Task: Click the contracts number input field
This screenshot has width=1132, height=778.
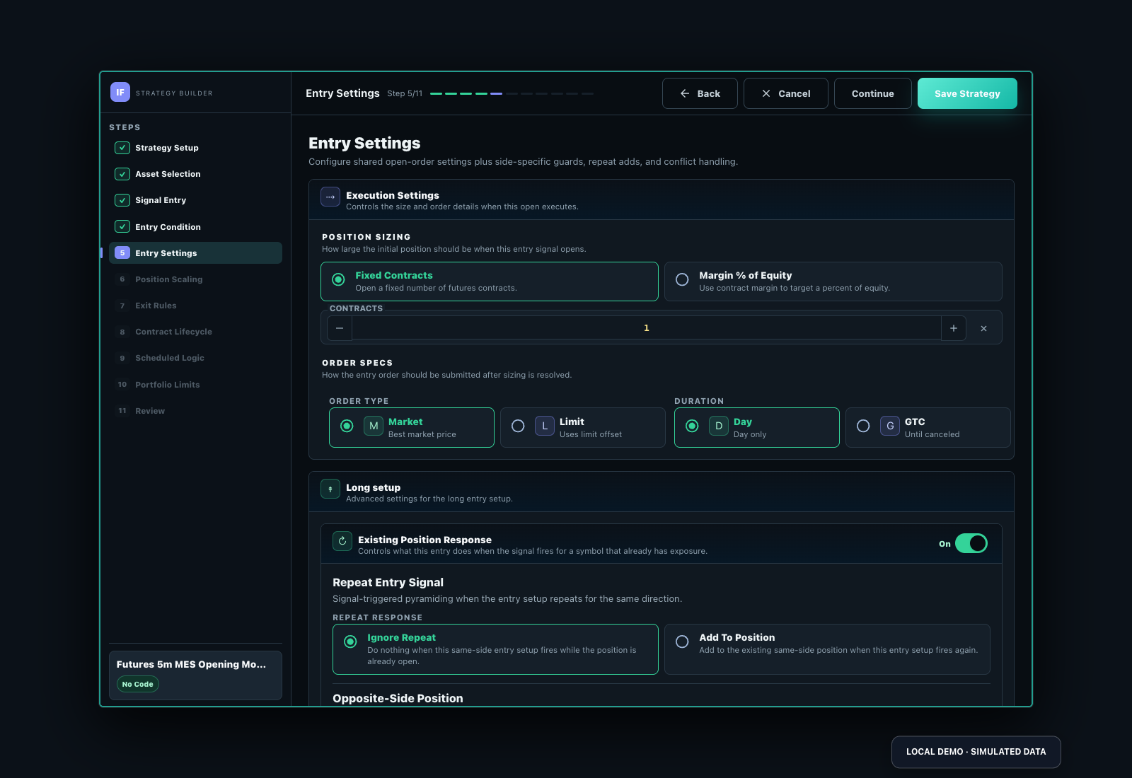Action: (647, 328)
